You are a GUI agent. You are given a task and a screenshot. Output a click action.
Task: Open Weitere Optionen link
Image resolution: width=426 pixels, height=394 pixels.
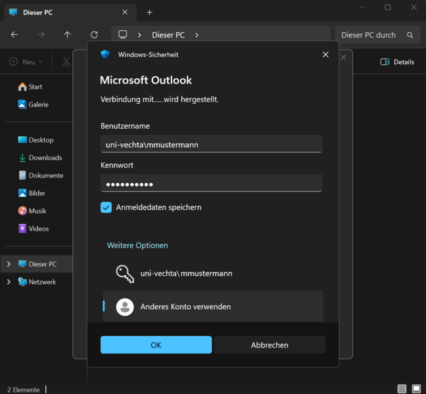pos(137,246)
